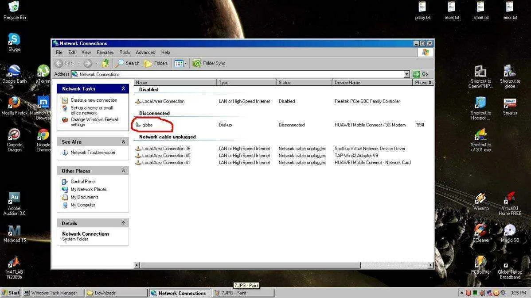The image size is (531, 298).
Task: Click Create a new connection link
Action: pos(94,100)
